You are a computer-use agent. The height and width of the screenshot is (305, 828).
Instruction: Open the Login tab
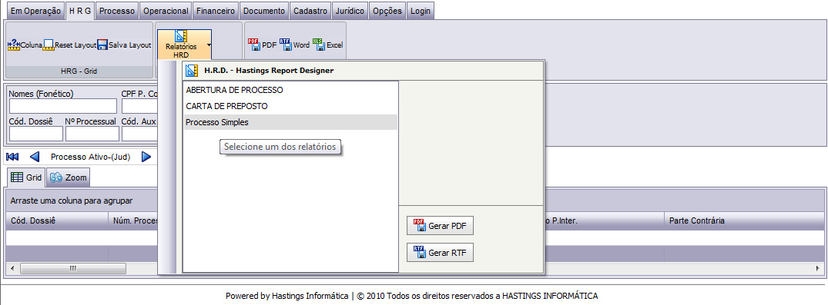(420, 11)
